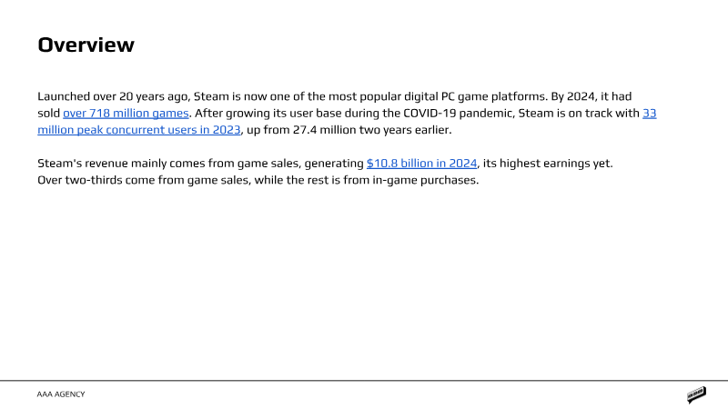Image resolution: width=728 pixels, height=409 pixels.
Task: Click the "AAA AGENCY" footer text
Action: tap(61, 394)
